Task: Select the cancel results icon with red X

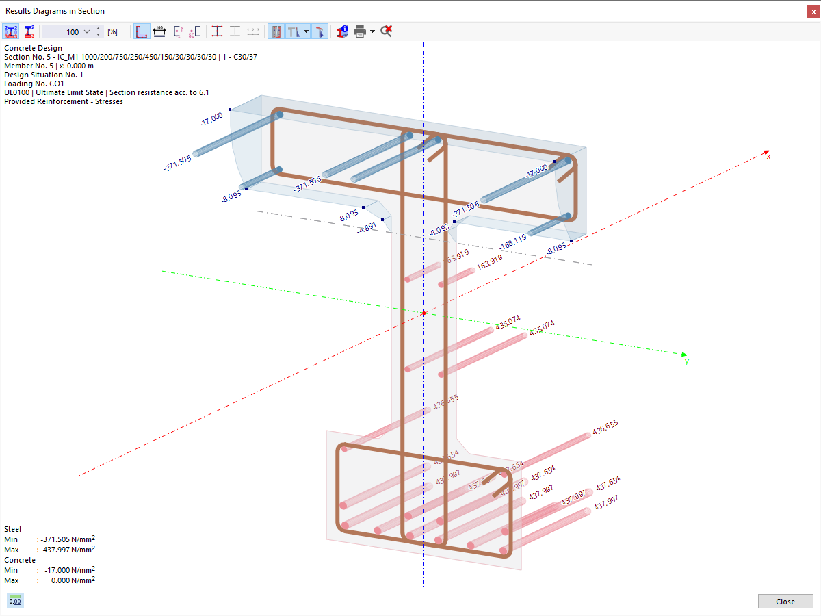Action: 385,31
